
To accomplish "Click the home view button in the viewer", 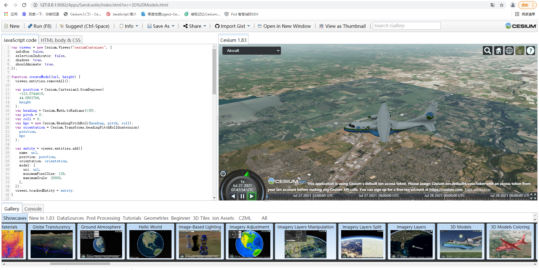I will (x=498, y=51).
